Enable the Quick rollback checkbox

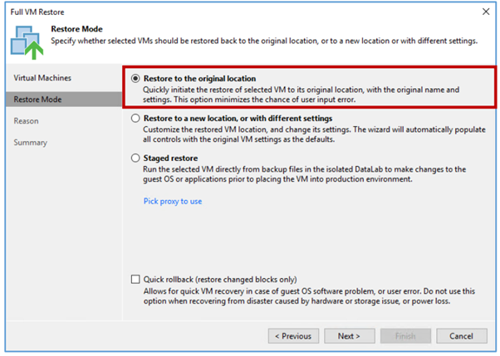pyautogui.click(x=135, y=280)
